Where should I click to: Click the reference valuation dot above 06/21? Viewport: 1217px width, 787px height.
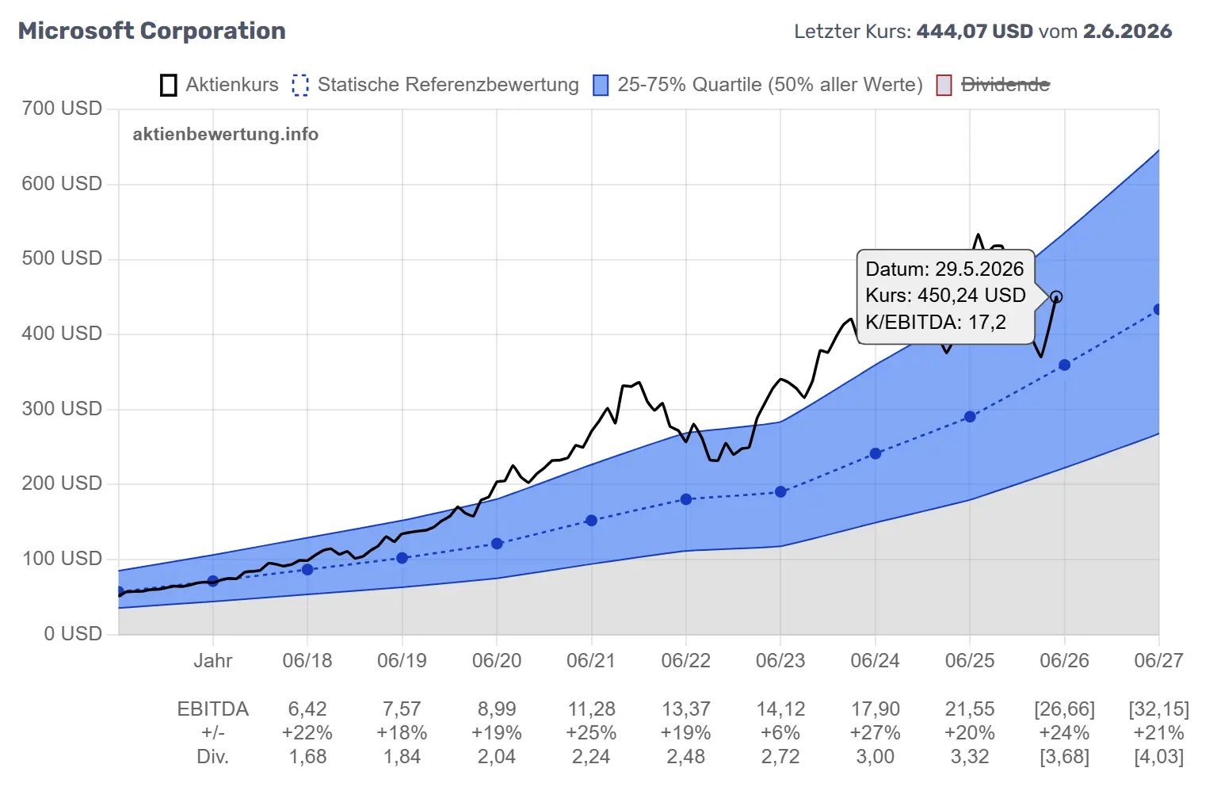tap(591, 521)
